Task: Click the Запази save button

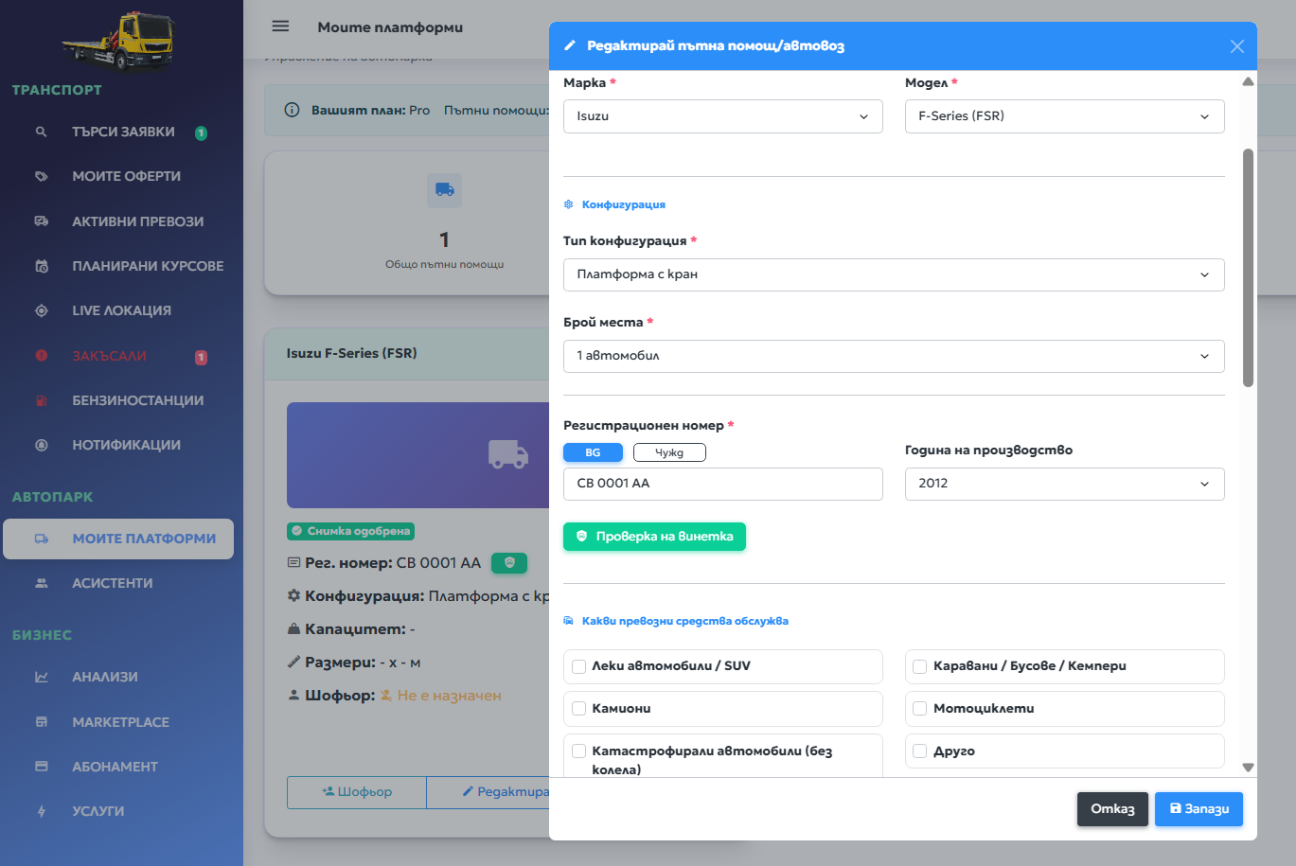Action: click(1198, 809)
